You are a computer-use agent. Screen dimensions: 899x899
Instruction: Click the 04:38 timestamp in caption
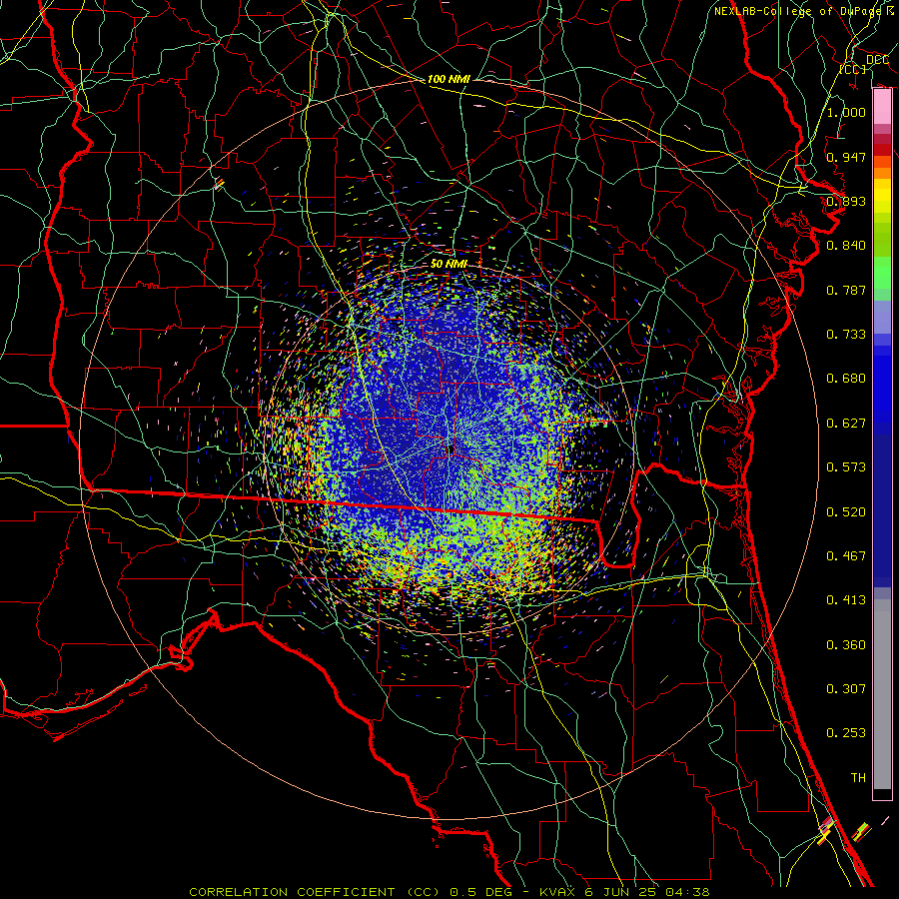687,892
